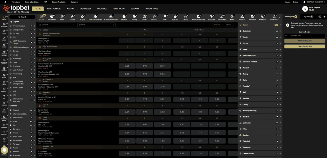
Task: Click the home icon in the top strip
Action: tap(5, 2)
